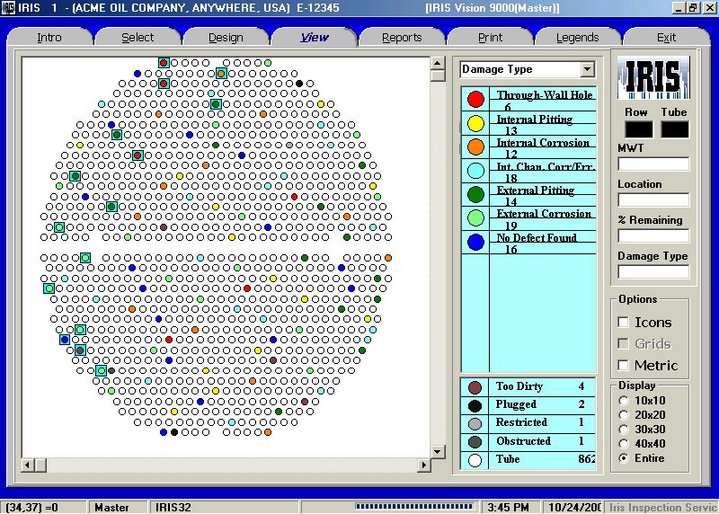The height and width of the screenshot is (514, 719).
Task: Click the Internal Pitting legend label
Action: (535, 120)
